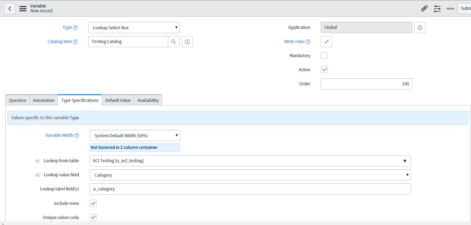This screenshot has height=225, width=471.
Task: Show help for the Type field
Action: [76, 28]
